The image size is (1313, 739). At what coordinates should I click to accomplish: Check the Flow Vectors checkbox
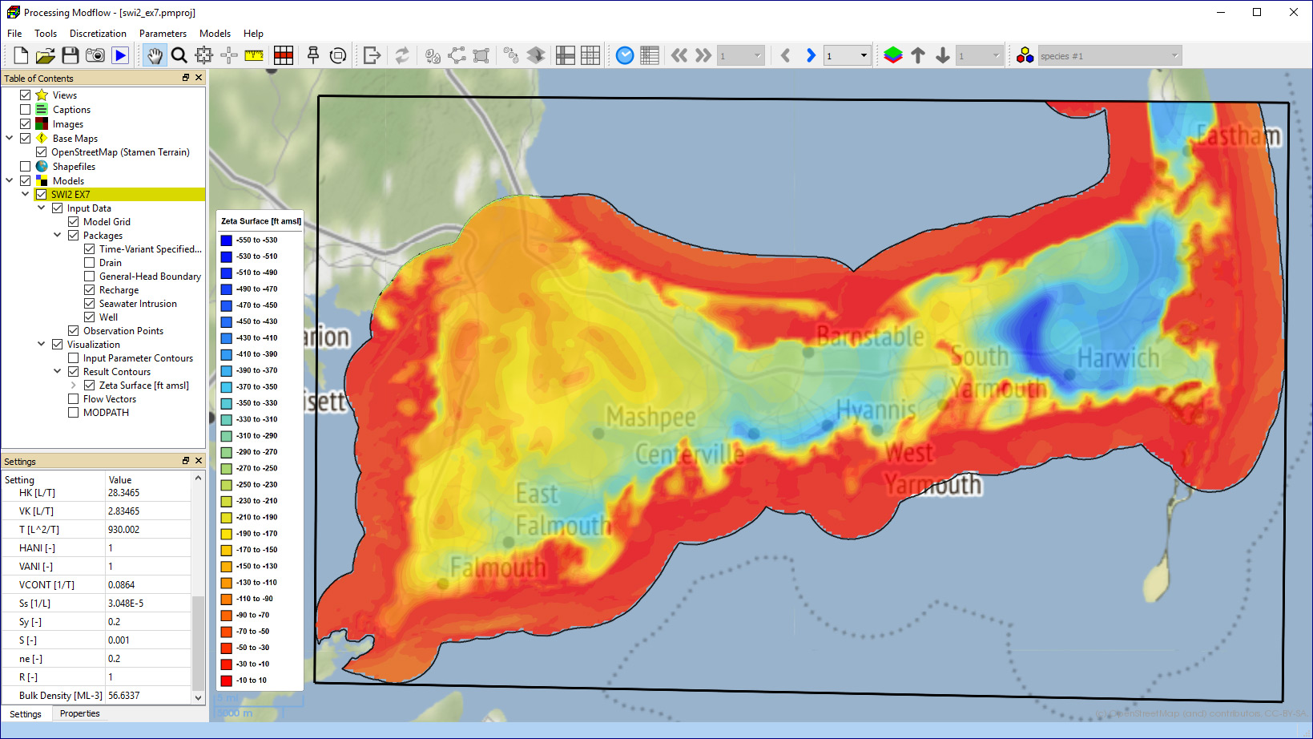click(x=74, y=399)
